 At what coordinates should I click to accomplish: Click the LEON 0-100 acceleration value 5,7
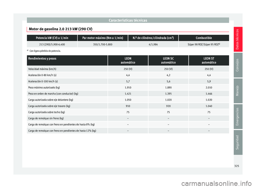(128, 81)
